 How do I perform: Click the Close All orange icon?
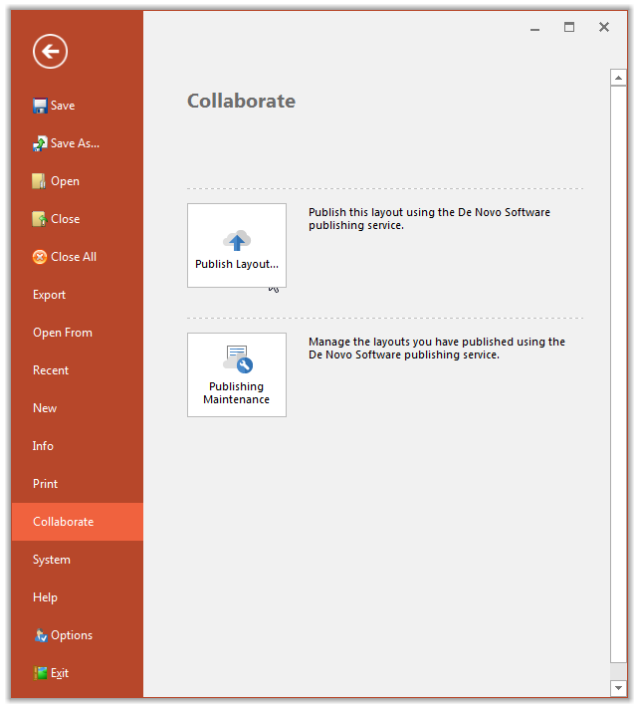40,257
